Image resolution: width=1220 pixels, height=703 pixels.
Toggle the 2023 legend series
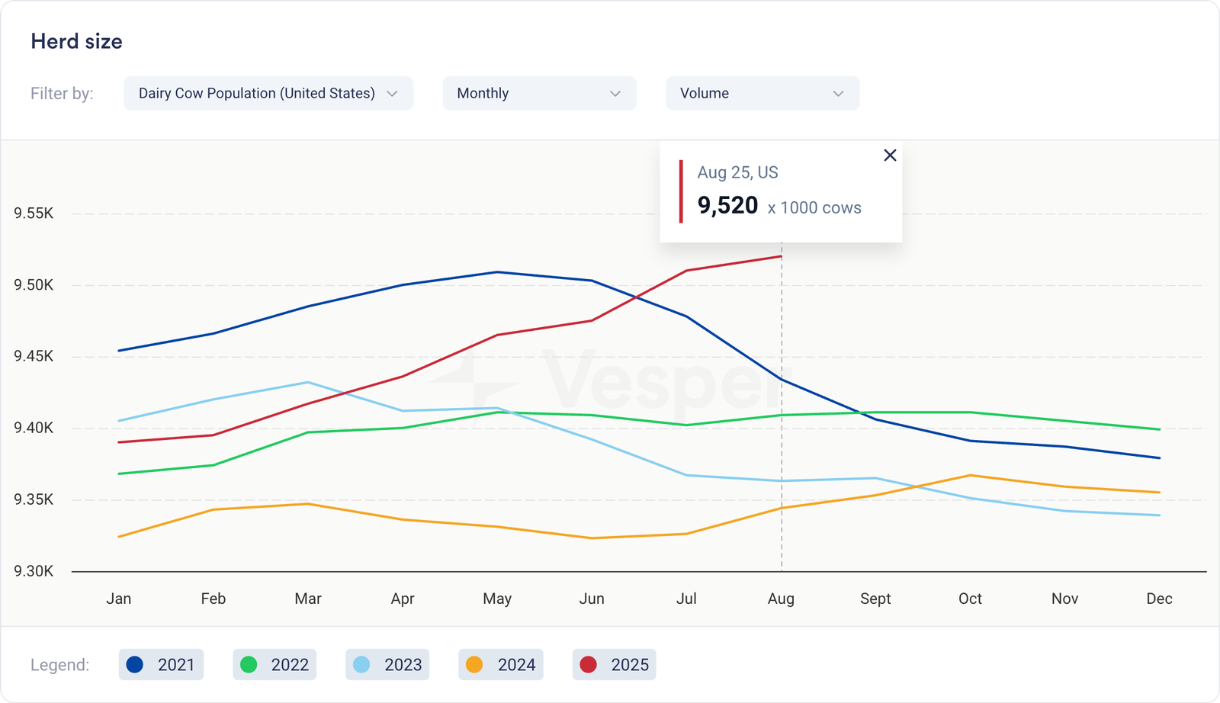(x=387, y=665)
